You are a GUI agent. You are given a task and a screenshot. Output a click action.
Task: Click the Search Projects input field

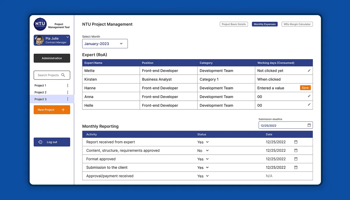52,75
